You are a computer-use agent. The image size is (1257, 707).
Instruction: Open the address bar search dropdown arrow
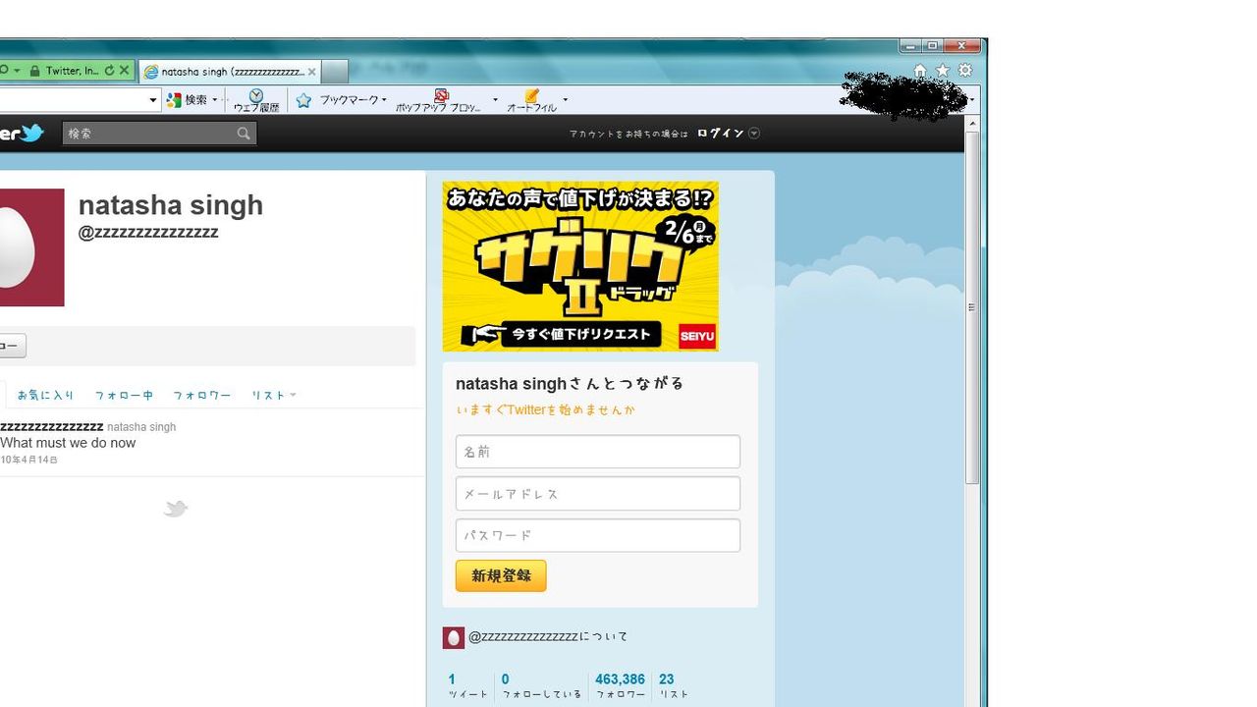pyautogui.click(x=17, y=71)
